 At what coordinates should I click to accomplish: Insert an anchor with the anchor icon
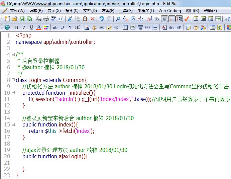pyautogui.click(x=94, y=27)
